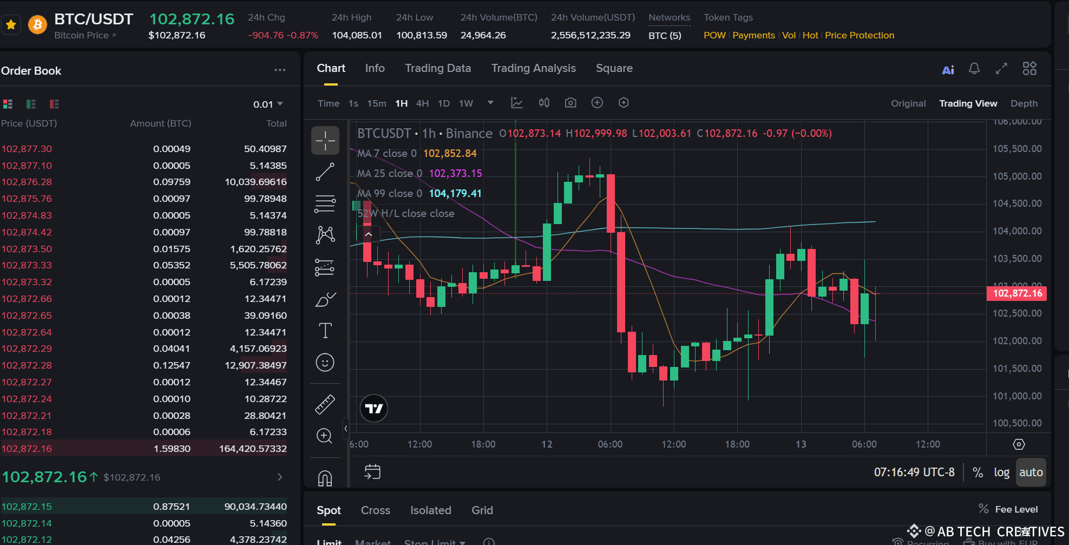Select the 1D time interval
Image resolution: width=1069 pixels, height=545 pixels.
click(x=444, y=103)
